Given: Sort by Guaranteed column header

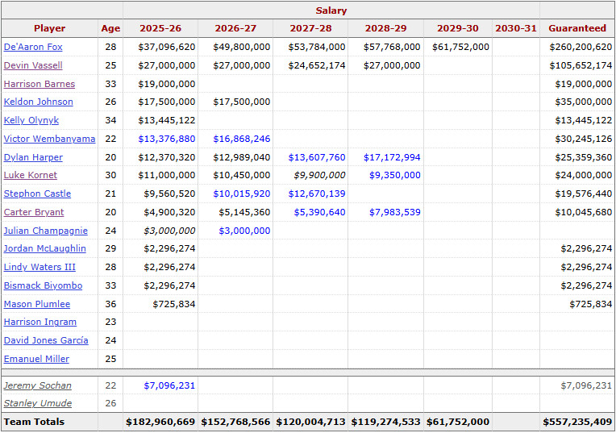Looking at the screenshot, I should (577, 28).
